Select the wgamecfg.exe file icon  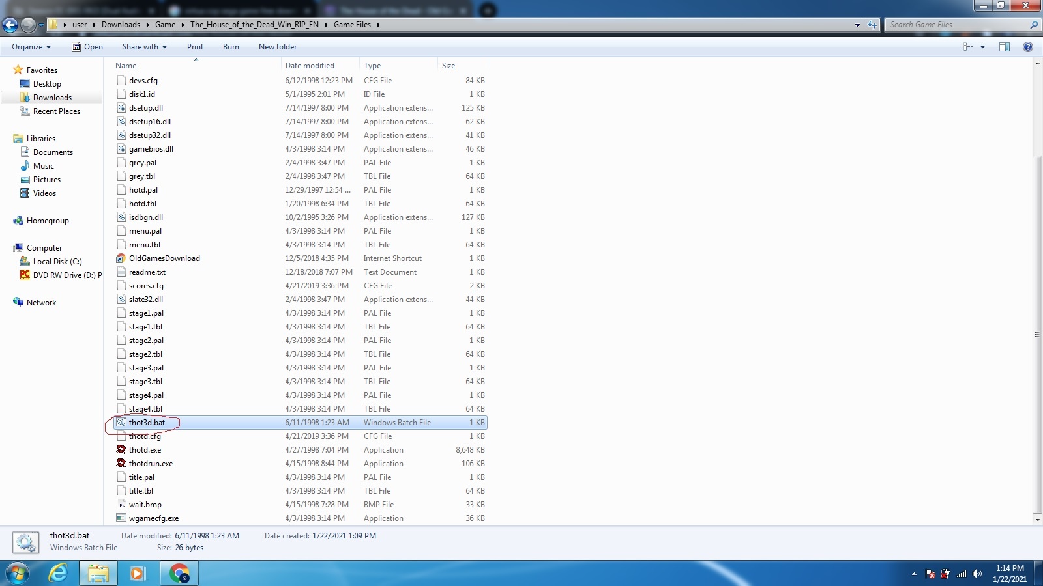(121, 518)
